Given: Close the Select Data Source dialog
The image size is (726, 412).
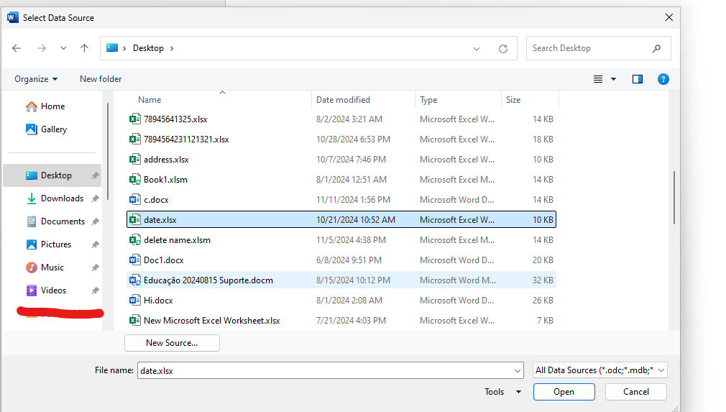Looking at the screenshot, I should coord(669,17).
